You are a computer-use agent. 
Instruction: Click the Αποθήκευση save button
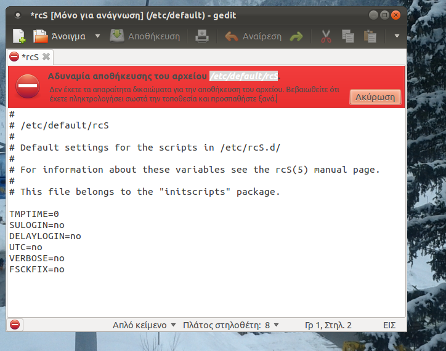click(x=145, y=36)
